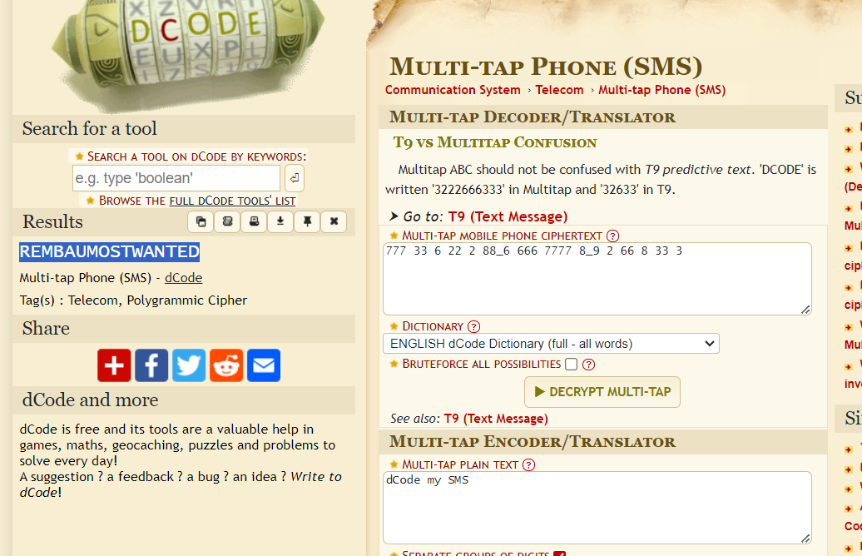Click the print icon in Results toolbar

coord(254,221)
